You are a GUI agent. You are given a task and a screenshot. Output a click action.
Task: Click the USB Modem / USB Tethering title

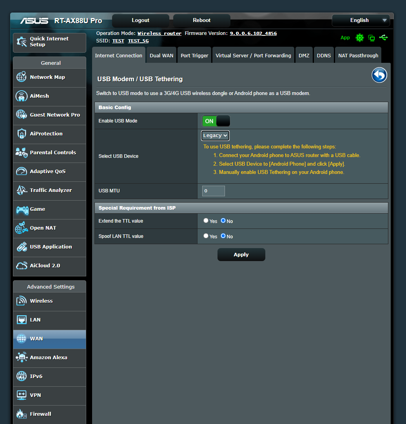pyautogui.click(x=140, y=79)
